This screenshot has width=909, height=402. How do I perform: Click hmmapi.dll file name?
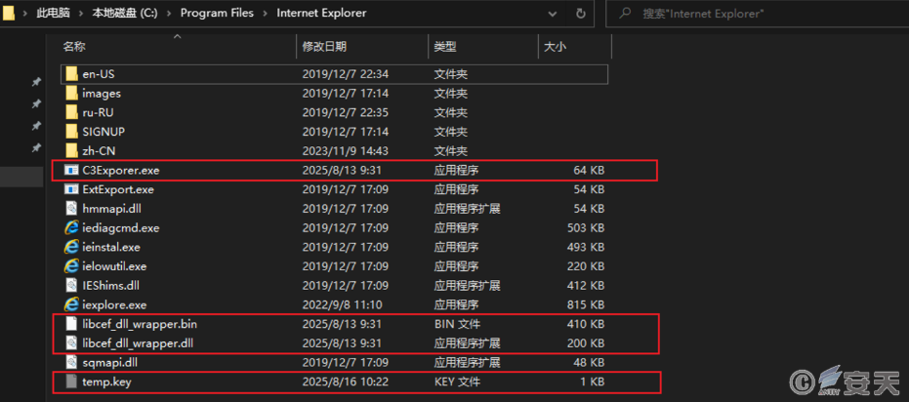[x=111, y=209]
